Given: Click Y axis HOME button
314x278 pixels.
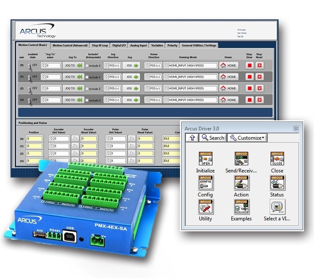Looking at the screenshot, I should (x=229, y=77).
